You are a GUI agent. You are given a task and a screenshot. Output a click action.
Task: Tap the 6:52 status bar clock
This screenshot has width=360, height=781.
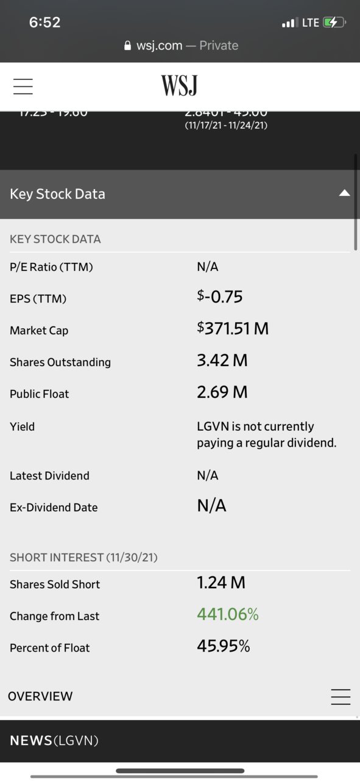[x=44, y=23]
